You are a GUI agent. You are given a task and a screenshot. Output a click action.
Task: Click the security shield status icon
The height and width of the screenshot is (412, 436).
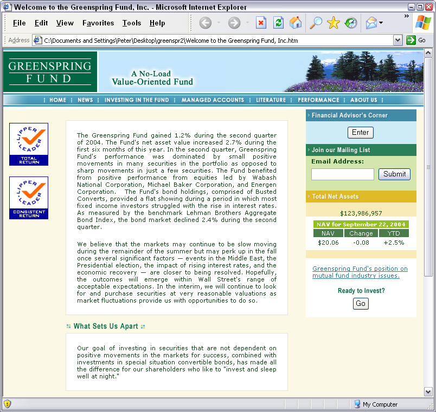(x=7, y=404)
